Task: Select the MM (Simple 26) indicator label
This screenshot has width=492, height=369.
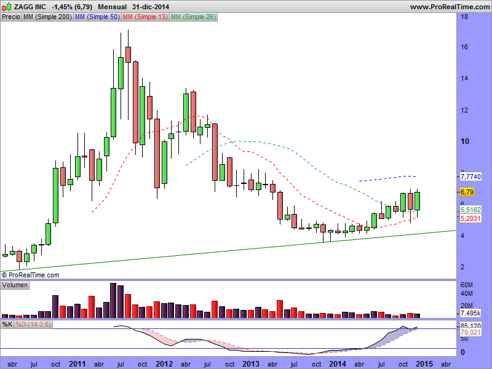Action: (x=193, y=17)
